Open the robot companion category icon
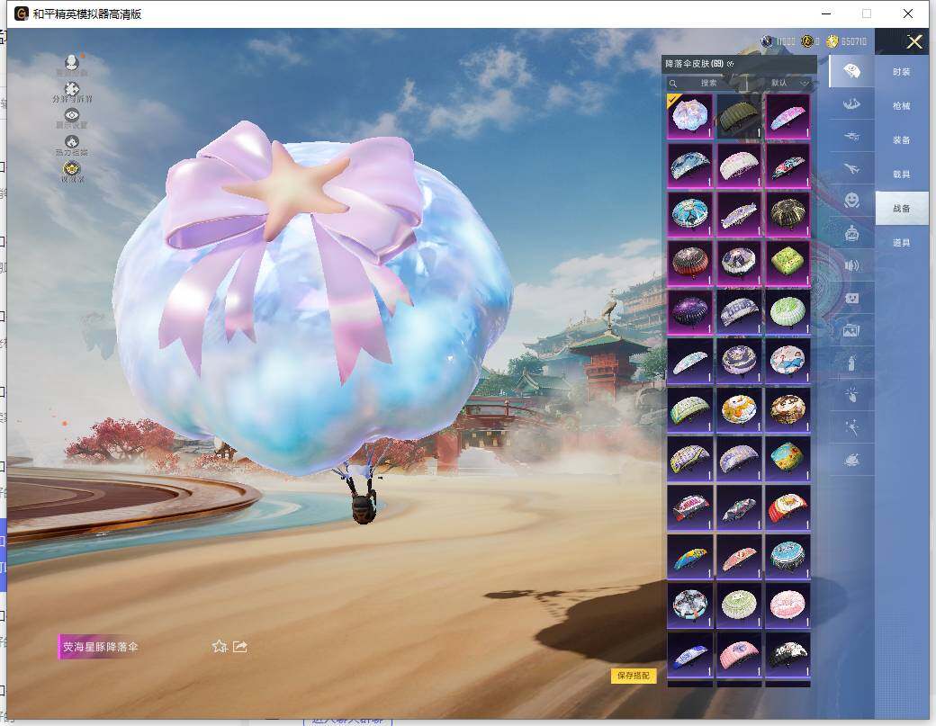Image resolution: width=936 pixels, height=726 pixels. coord(851,233)
